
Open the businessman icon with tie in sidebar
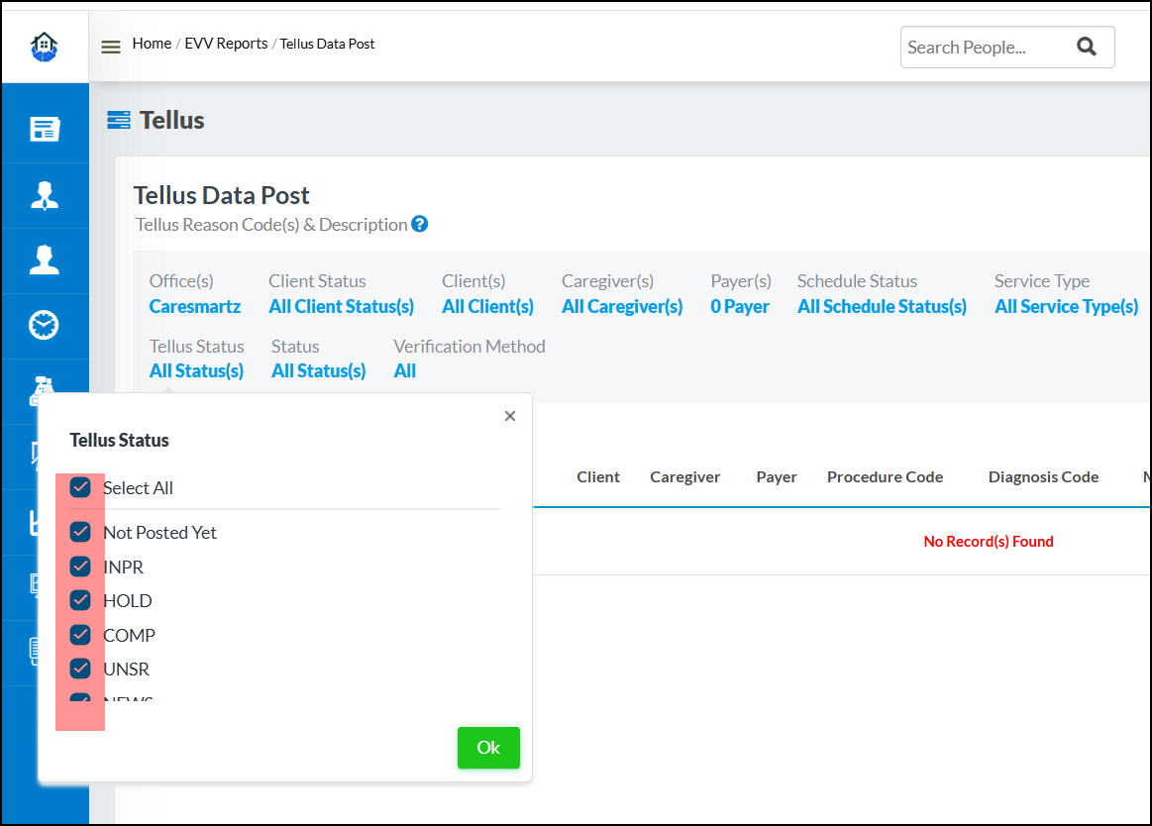pos(45,195)
